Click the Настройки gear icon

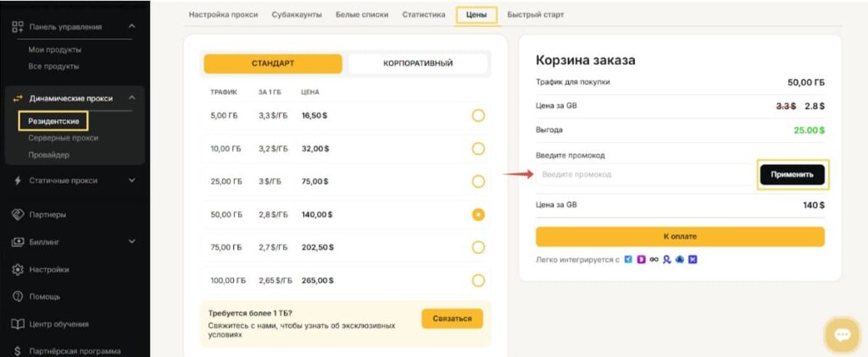click(x=17, y=269)
